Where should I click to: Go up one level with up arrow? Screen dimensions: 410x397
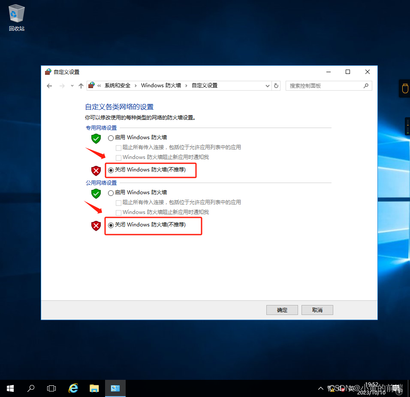81,86
